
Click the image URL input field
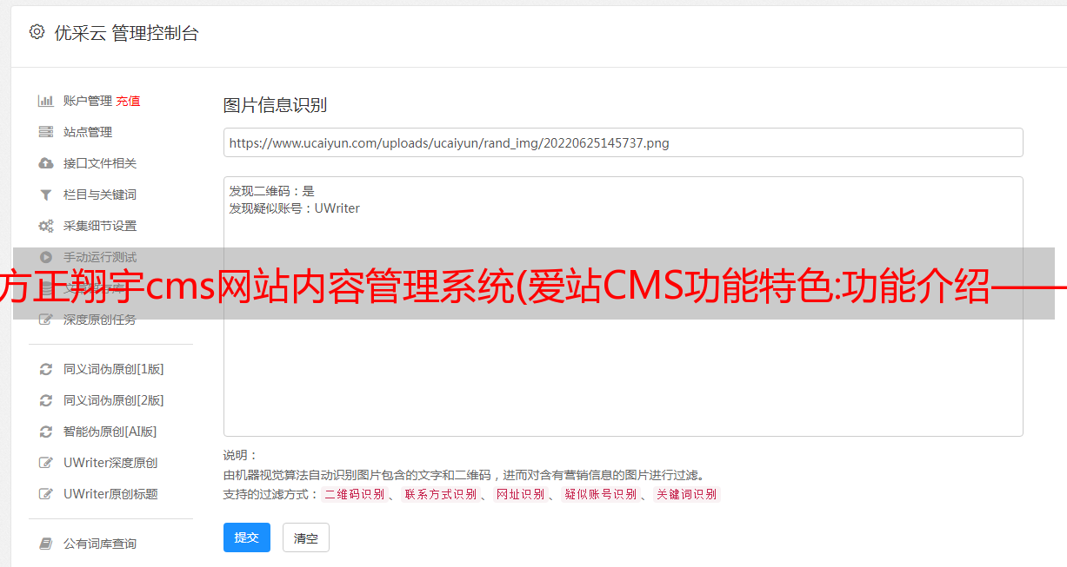[x=623, y=142]
